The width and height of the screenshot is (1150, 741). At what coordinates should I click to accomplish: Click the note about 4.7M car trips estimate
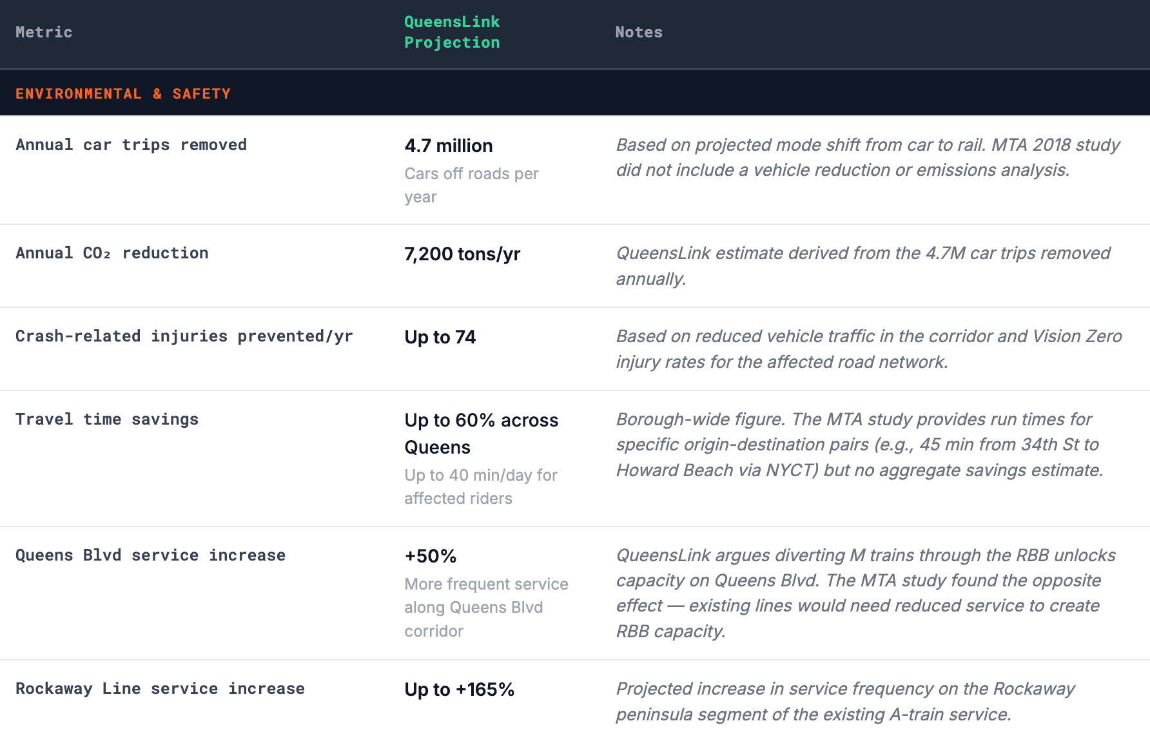(863, 265)
